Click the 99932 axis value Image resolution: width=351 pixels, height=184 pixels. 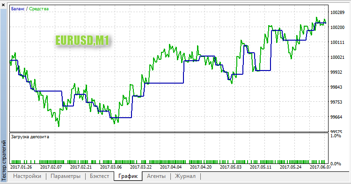click(x=336, y=72)
